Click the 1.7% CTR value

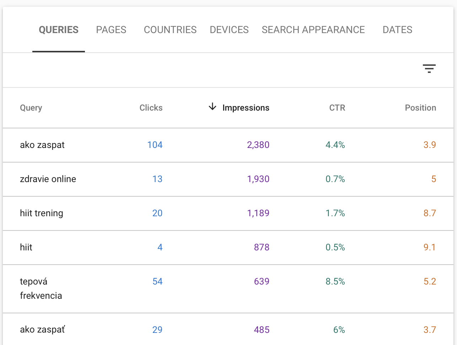tap(335, 213)
